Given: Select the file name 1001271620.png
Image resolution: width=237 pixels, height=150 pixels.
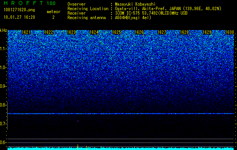Looking at the screenshot, I should [x=19, y=10].
